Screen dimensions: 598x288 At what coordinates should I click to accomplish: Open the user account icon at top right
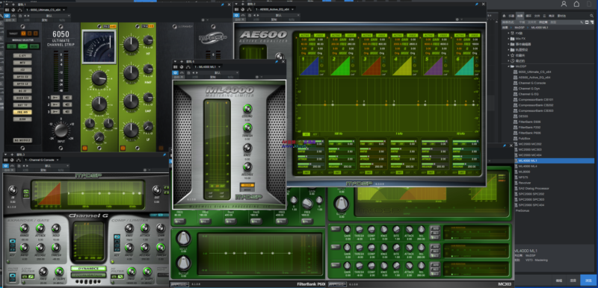[x=564, y=4]
